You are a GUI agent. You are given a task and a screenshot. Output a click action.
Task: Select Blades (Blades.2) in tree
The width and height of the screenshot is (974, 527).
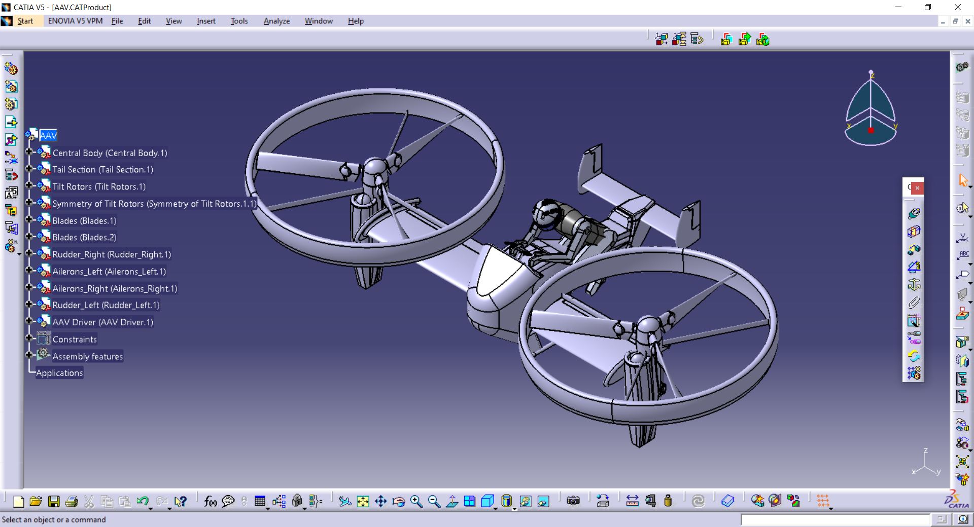click(x=84, y=237)
